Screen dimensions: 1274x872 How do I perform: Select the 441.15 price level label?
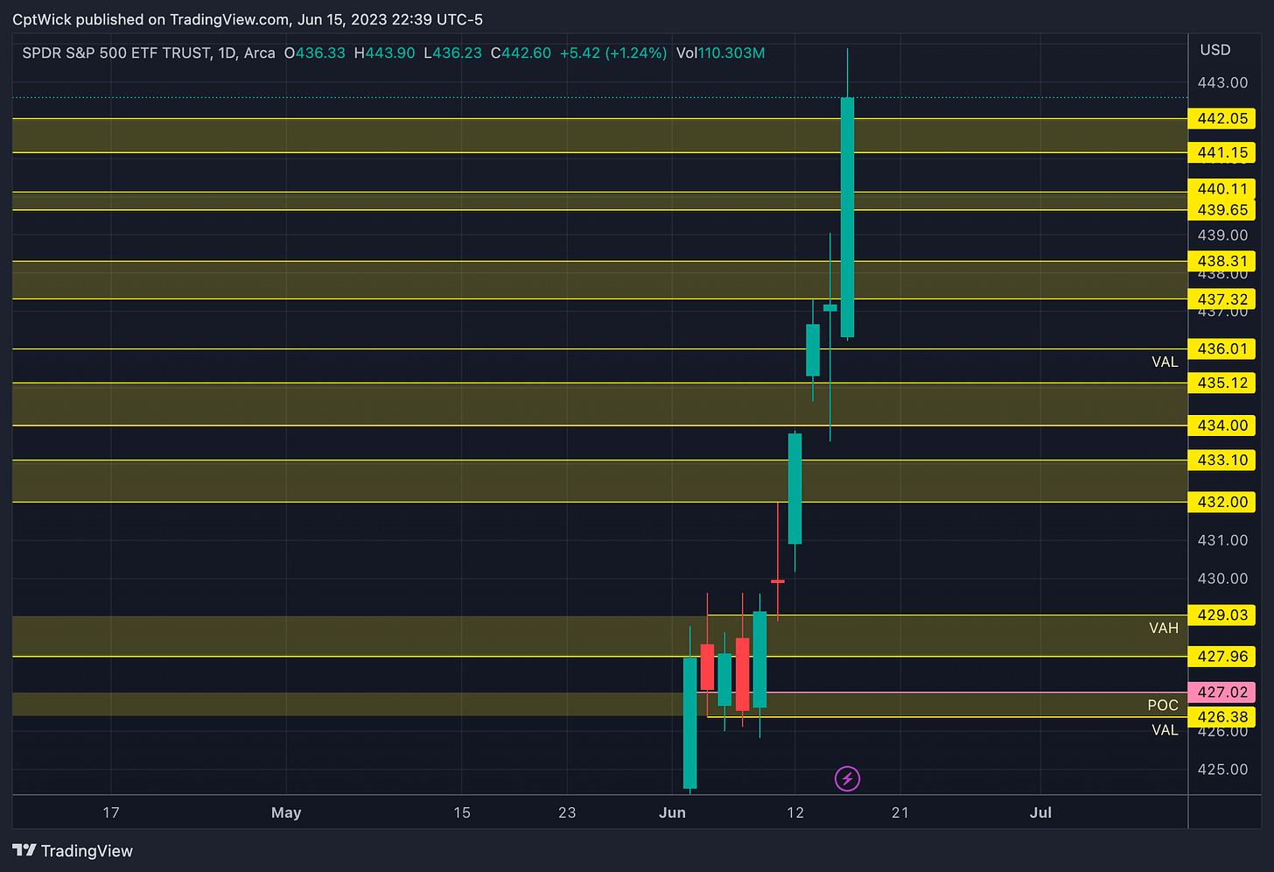point(1221,152)
